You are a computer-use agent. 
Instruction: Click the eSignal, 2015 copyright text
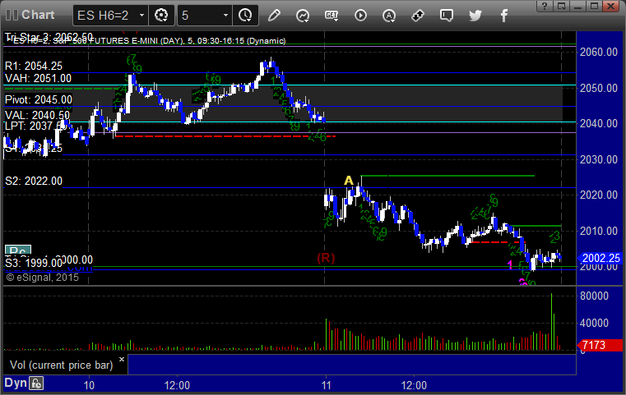coord(42,278)
